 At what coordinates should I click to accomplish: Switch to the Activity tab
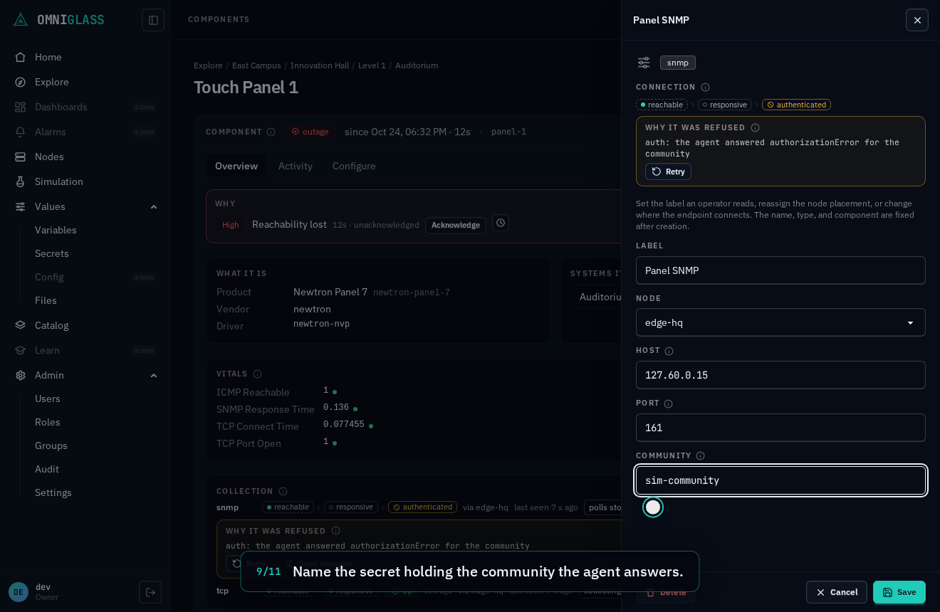(x=296, y=166)
